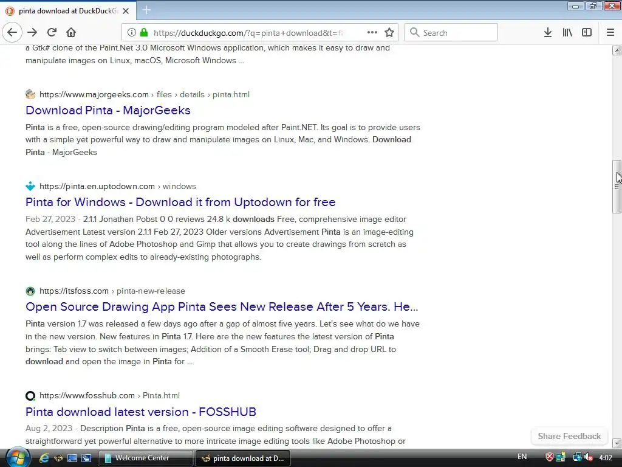Reload the current page

(x=52, y=33)
